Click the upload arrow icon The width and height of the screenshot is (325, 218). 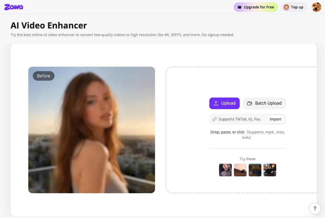tap(216, 103)
